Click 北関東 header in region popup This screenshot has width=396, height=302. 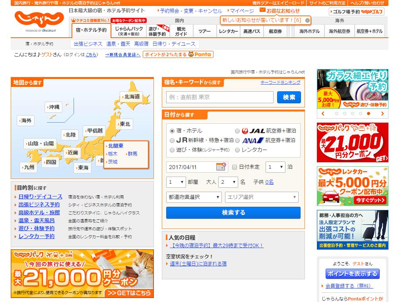click(x=115, y=146)
